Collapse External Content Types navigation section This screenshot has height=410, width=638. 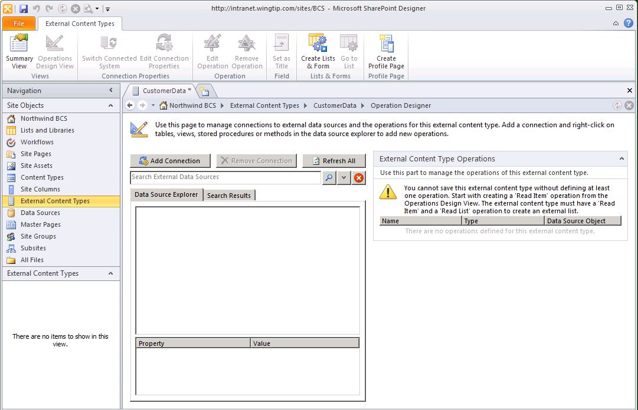pos(111,273)
